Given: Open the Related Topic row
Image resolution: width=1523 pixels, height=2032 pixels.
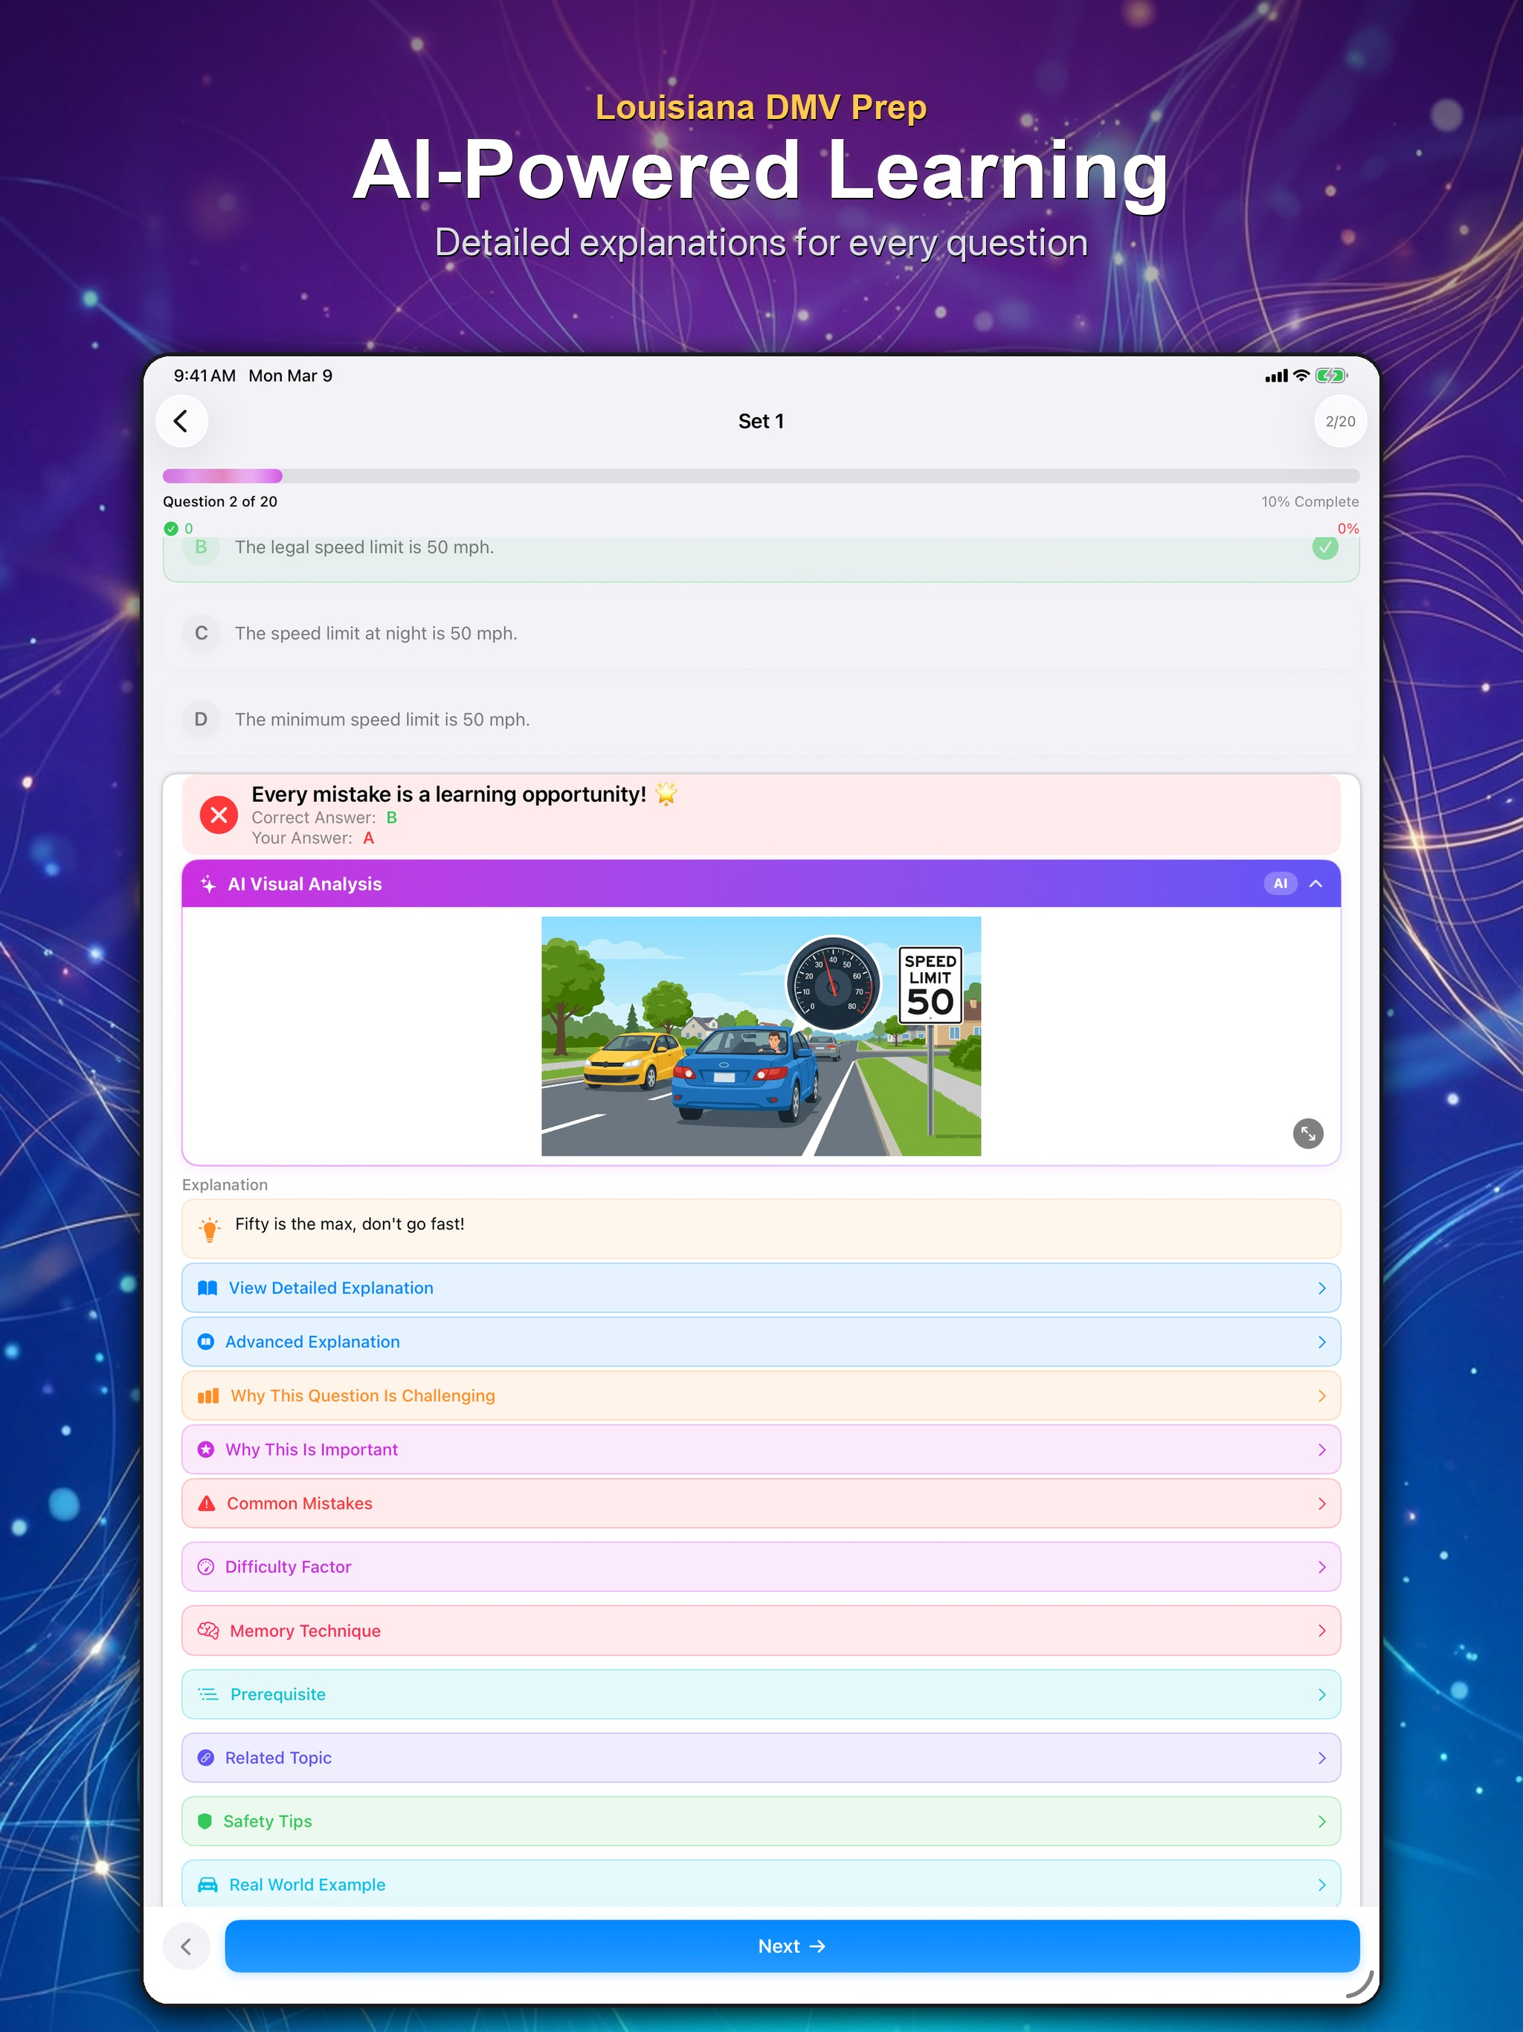Looking at the screenshot, I should (x=761, y=1758).
